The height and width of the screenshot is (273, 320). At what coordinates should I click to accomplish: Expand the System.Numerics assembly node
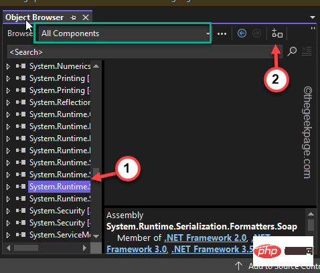click(8, 66)
